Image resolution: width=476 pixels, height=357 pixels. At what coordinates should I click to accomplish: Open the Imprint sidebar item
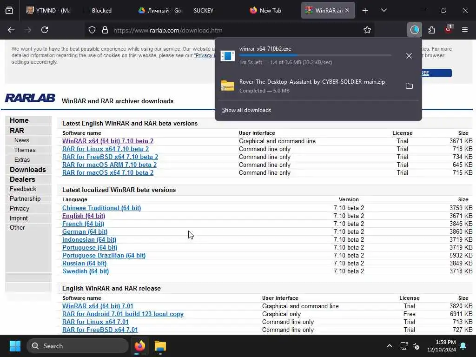click(x=19, y=218)
